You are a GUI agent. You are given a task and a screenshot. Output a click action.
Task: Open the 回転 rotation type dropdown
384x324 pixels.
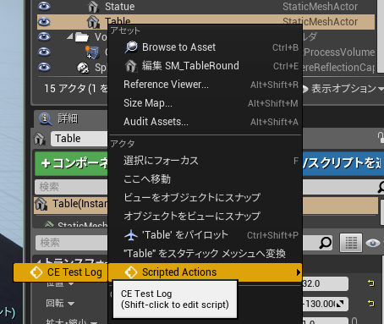click(60, 304)
